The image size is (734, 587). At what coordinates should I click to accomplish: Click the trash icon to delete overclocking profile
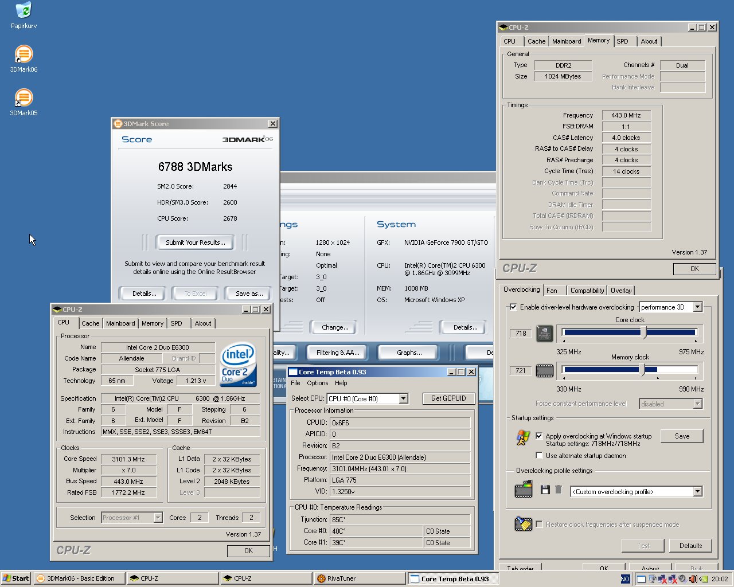pos(559,490)
